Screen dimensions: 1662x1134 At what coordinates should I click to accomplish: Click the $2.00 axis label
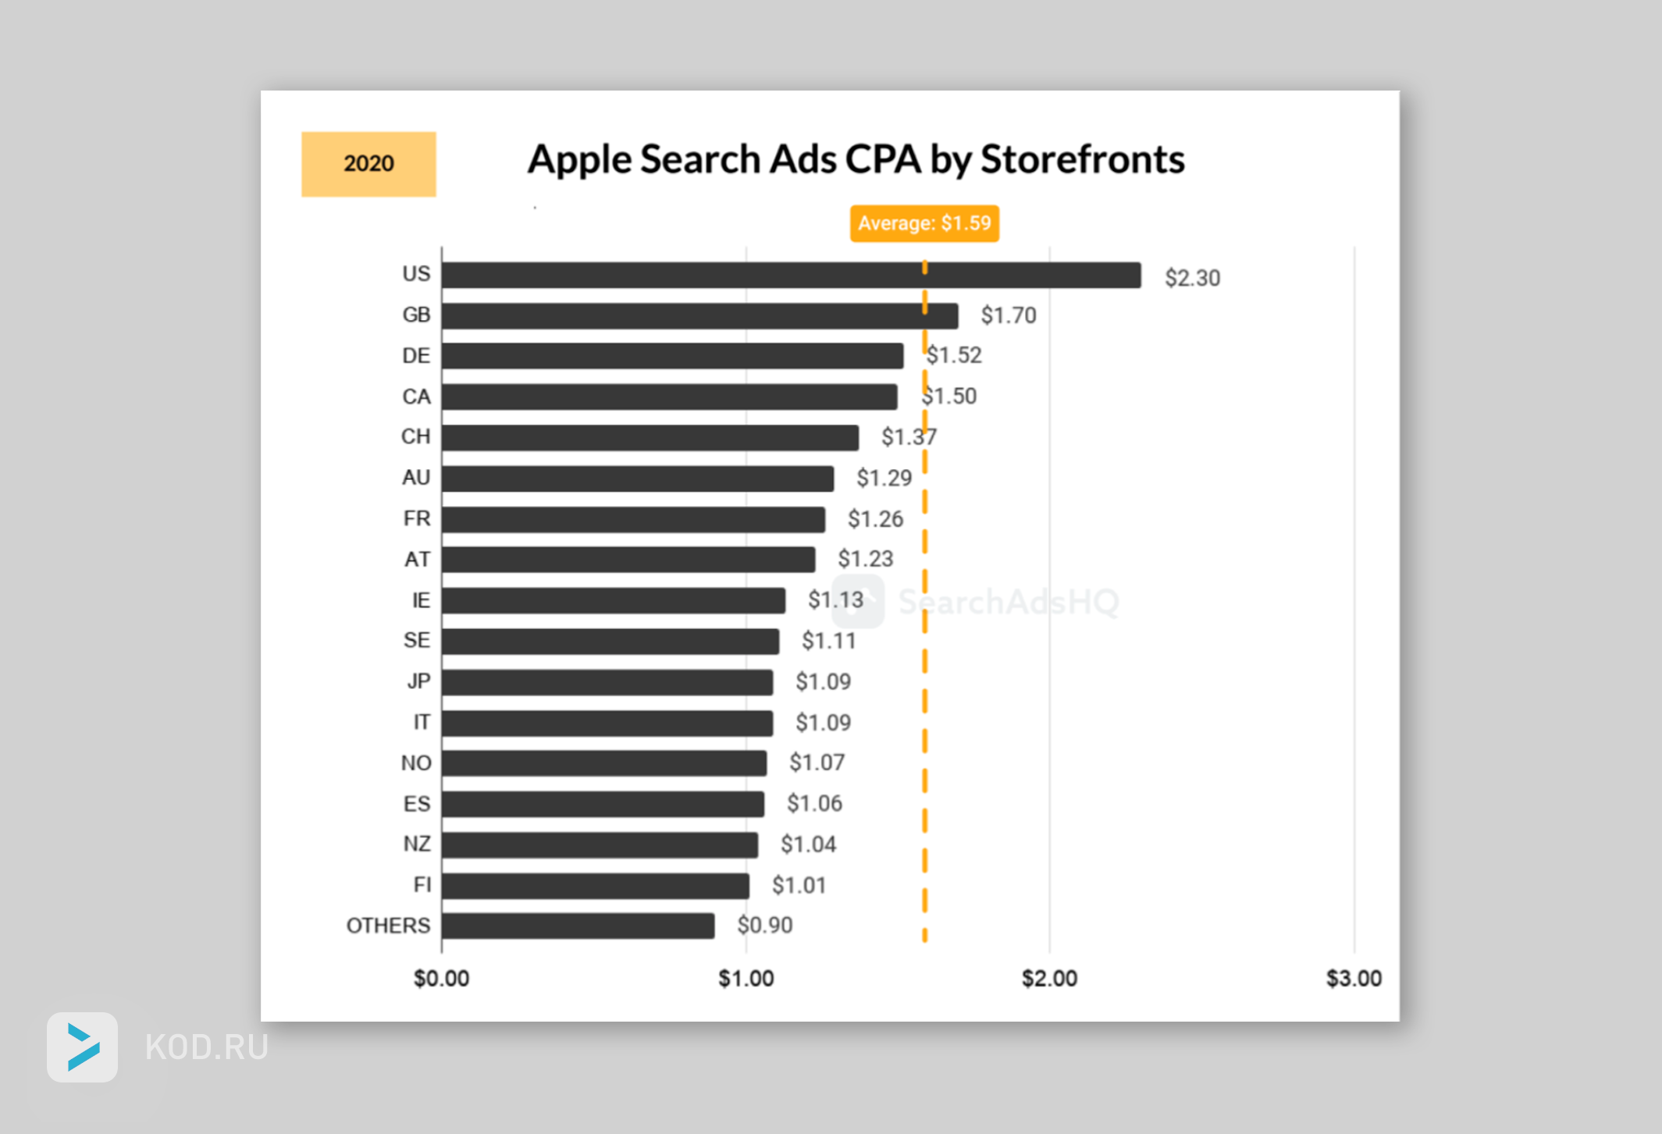point(1049,979)
